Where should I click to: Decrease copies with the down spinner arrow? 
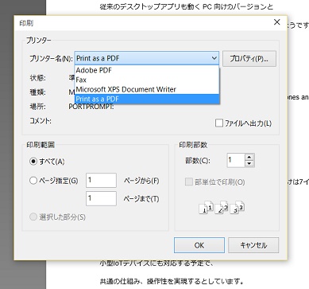249,163
